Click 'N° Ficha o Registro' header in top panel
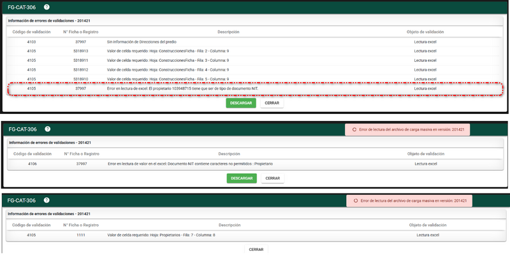This screenshot has width=510, height=256. (x=81, y=32)
